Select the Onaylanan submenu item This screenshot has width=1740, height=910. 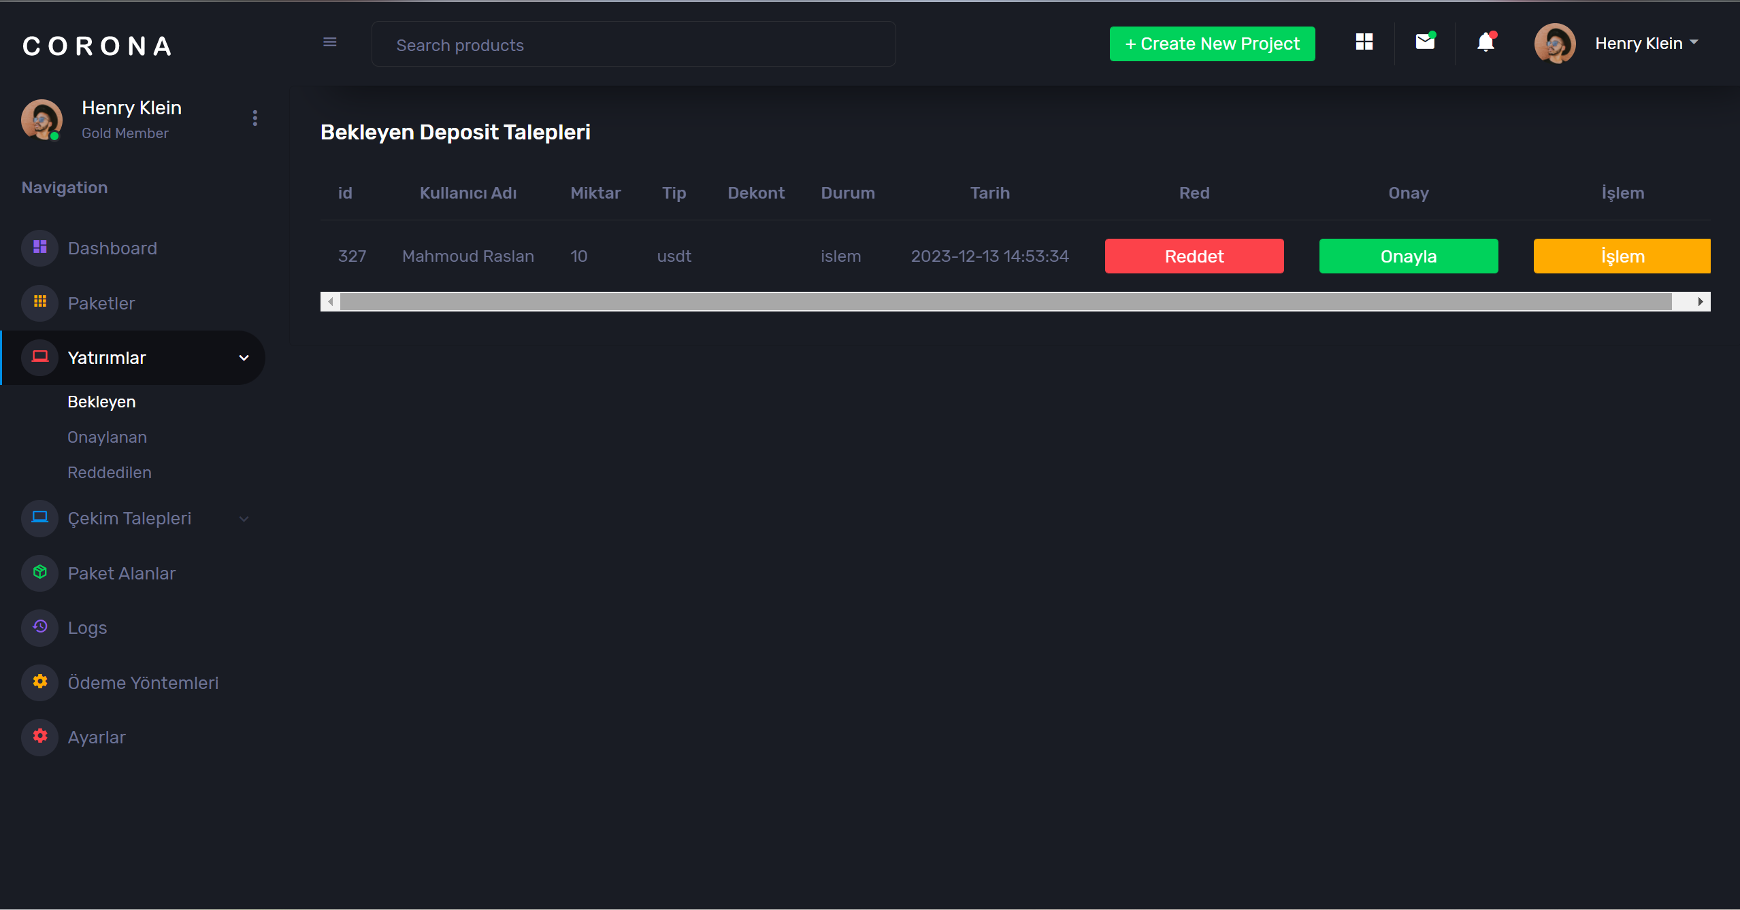[106, 436]
